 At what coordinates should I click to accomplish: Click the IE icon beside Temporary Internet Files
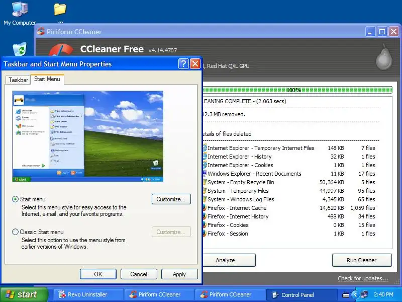coord(205,148)
